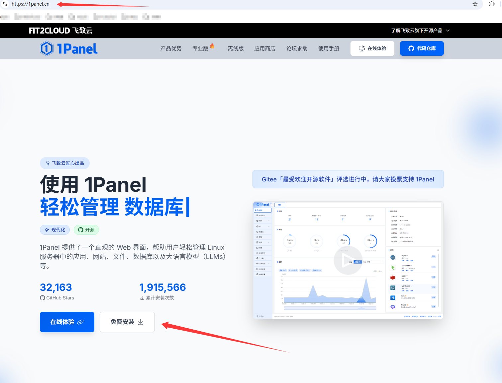Open the 应用商店 nav link
502x383 pixels.
[265, 48]
